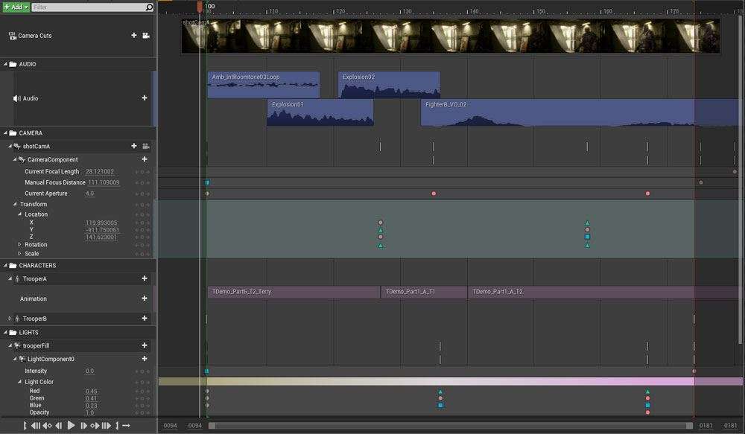This screenshot has width=745, height=434.
Task: Collapse the CHARACTERS folder
Action: [x=5, y=266]
